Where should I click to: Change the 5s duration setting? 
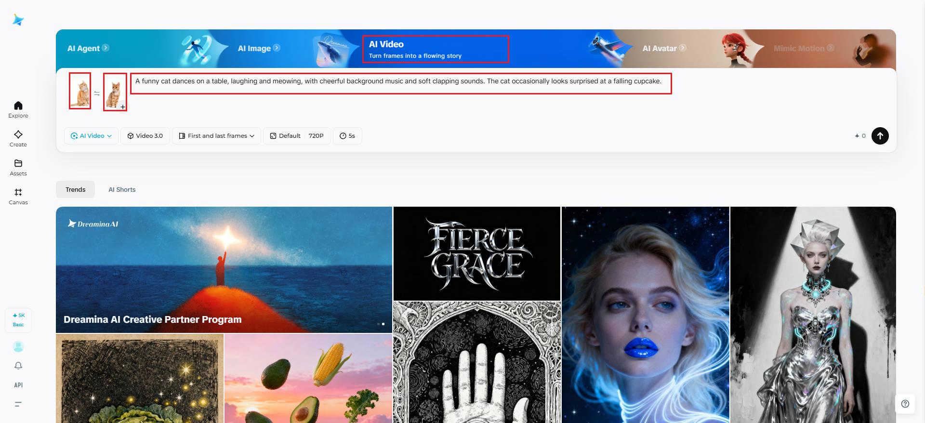click(347, 136)
